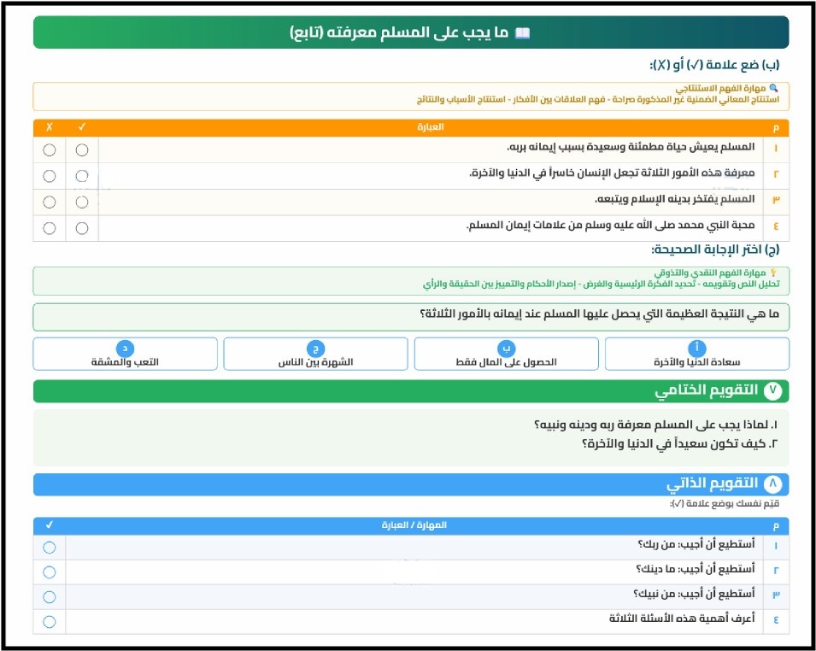Mark statement 3 as false (X circle)
The width and height of the screenshot is (816, 651).
[x=50, y=202]
